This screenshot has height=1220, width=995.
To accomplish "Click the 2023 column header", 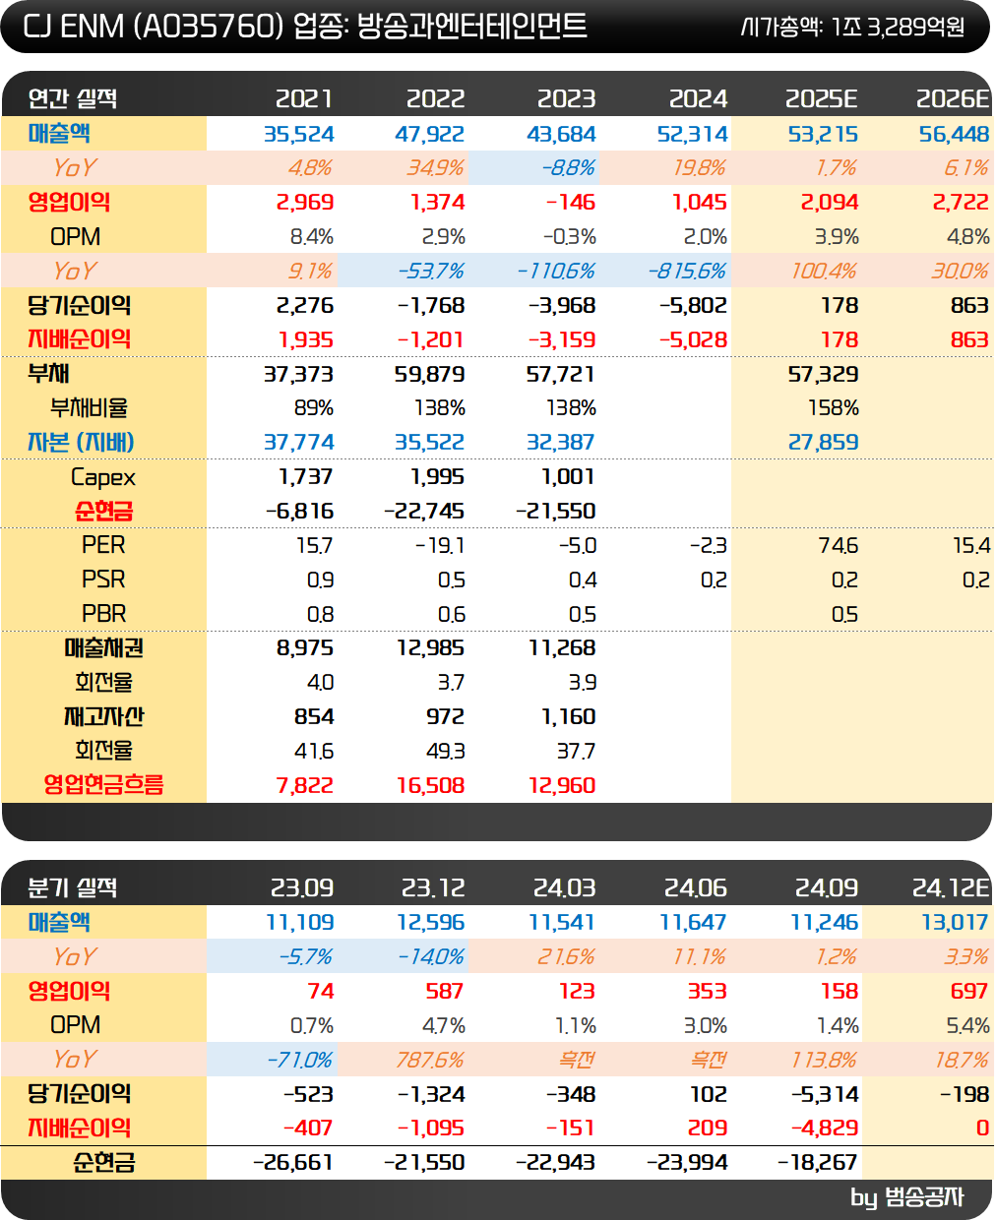I will (x=566, y=98).
